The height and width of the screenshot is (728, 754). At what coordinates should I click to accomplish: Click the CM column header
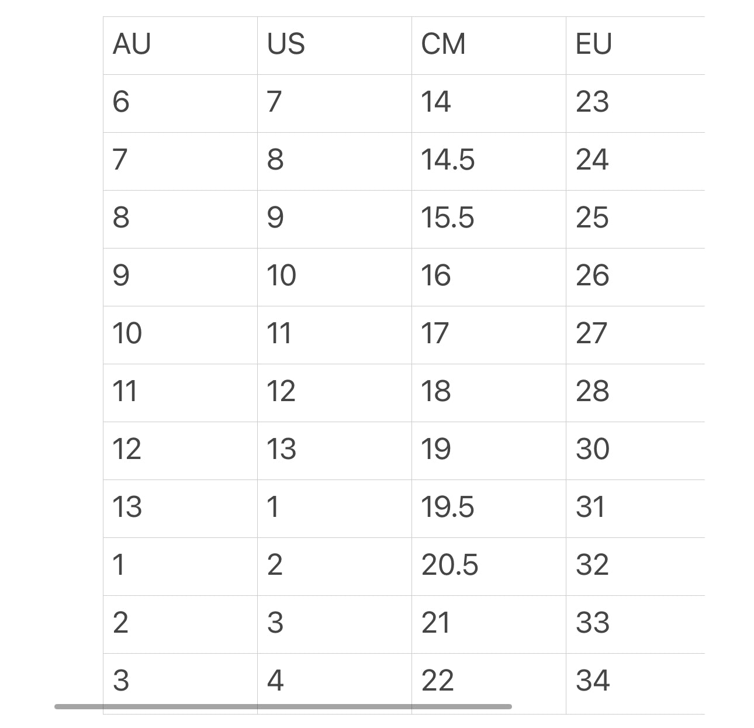pyautogui.click(x=443, y=44)
